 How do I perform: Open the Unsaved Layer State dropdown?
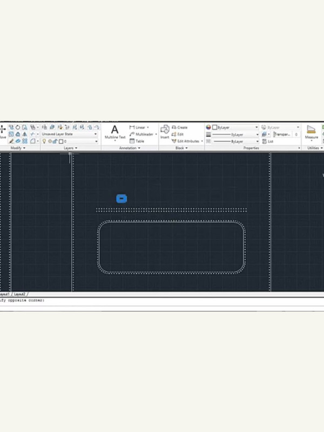click(70, 134)
